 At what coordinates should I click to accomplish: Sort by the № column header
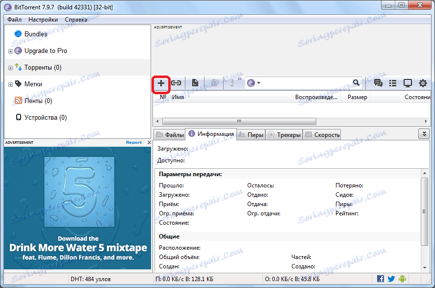point(163,97)
